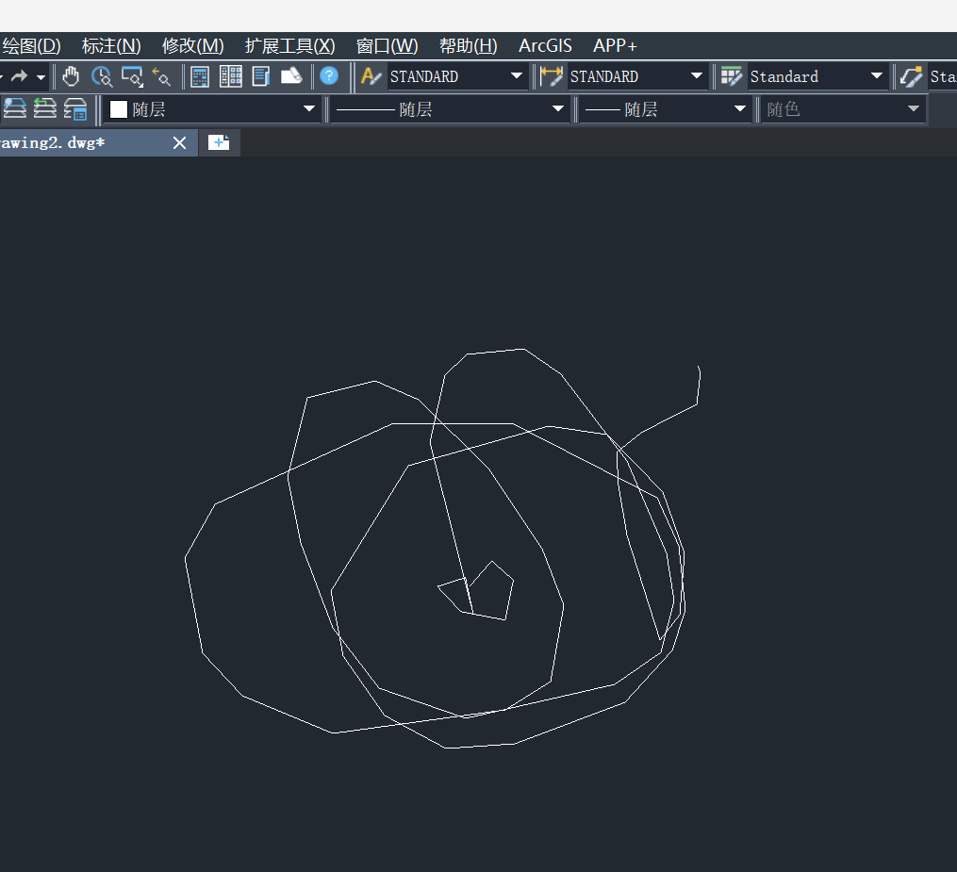
Task: Open the ArcGIS menu
Action: 545,46
